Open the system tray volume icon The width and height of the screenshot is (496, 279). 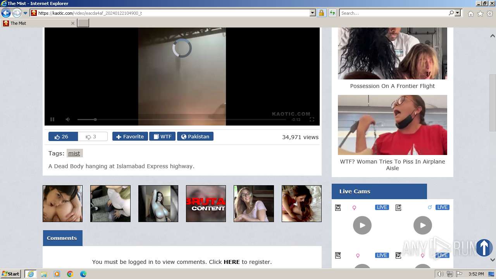441,274
